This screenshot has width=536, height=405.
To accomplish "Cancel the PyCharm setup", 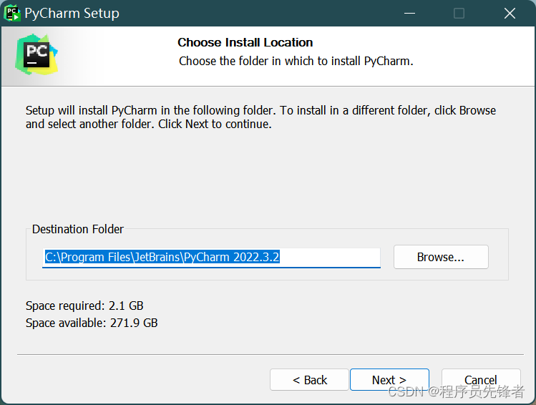I will (x=481, y=379).
